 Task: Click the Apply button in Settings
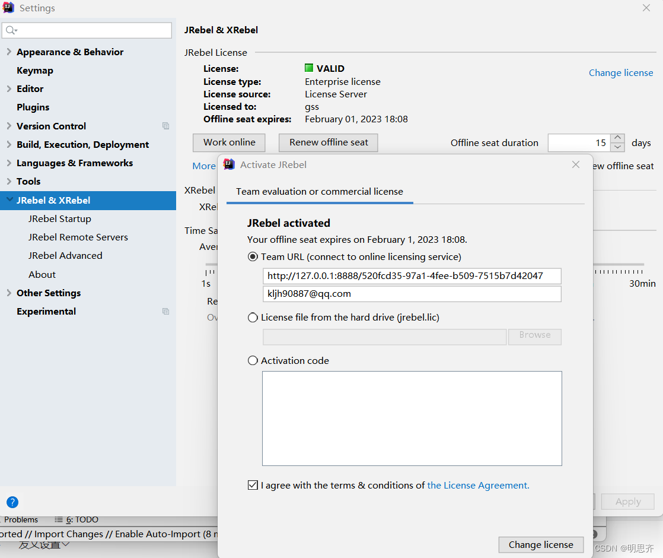tap(628, 502)
